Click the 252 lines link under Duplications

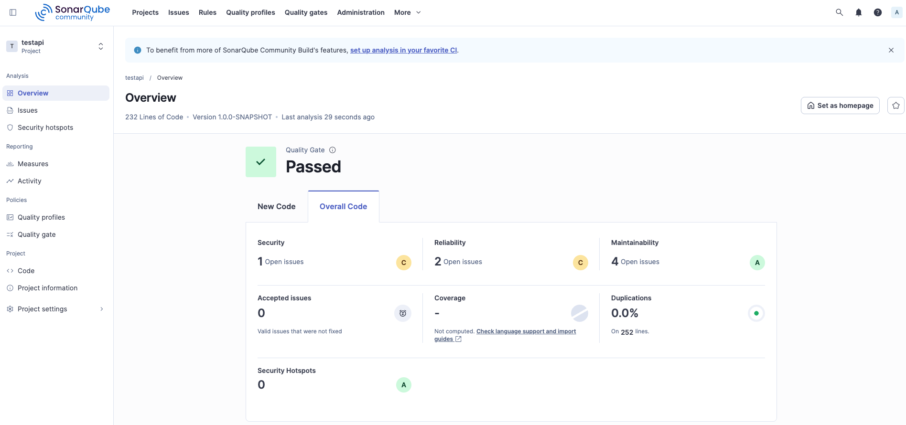click(x=627, y=332)
